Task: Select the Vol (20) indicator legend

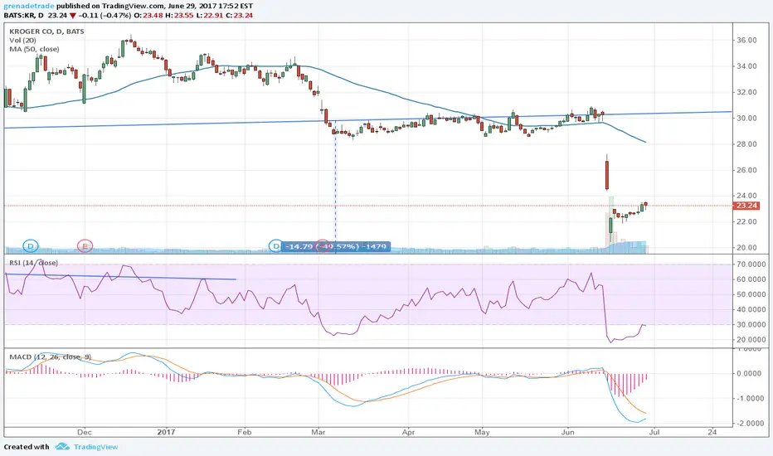Action: pyautogui.click(x=22, y=40)
